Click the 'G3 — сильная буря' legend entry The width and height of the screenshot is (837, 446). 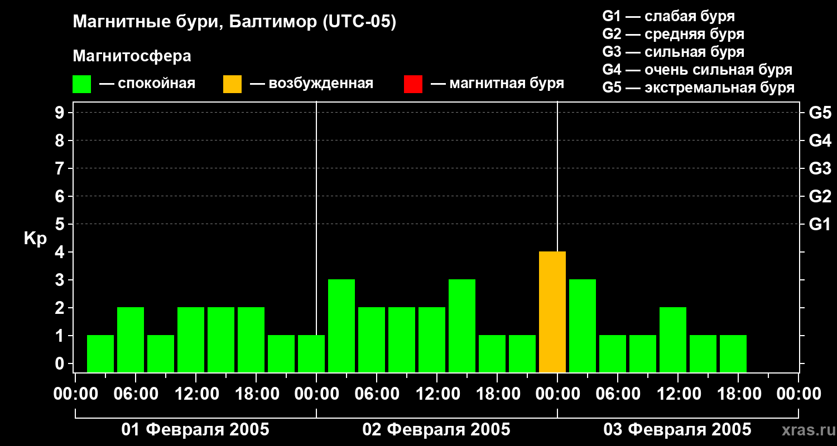(673, 52)
